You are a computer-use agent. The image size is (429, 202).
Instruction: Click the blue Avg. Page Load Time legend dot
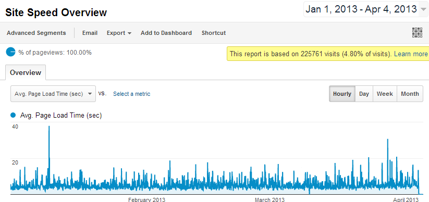pos(13,116)
